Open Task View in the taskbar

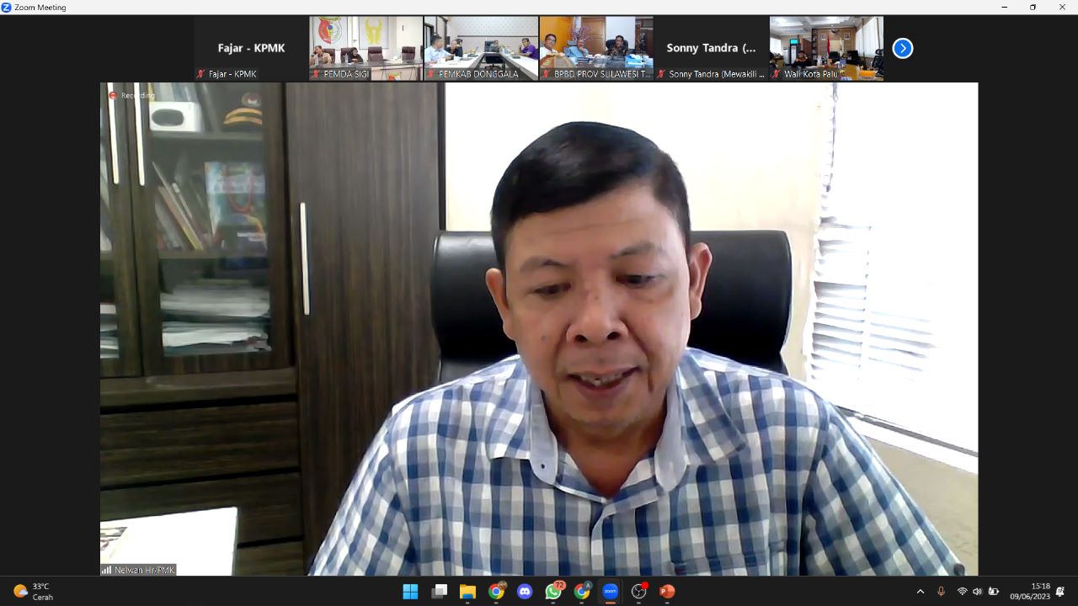pyautogui.click(x=439, y=592)
